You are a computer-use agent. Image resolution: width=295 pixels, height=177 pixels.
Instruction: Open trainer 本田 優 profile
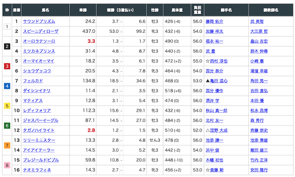[257, 101]
